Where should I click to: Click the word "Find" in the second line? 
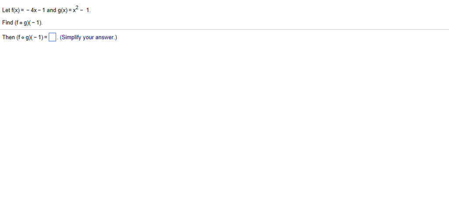tap(7, 23)
